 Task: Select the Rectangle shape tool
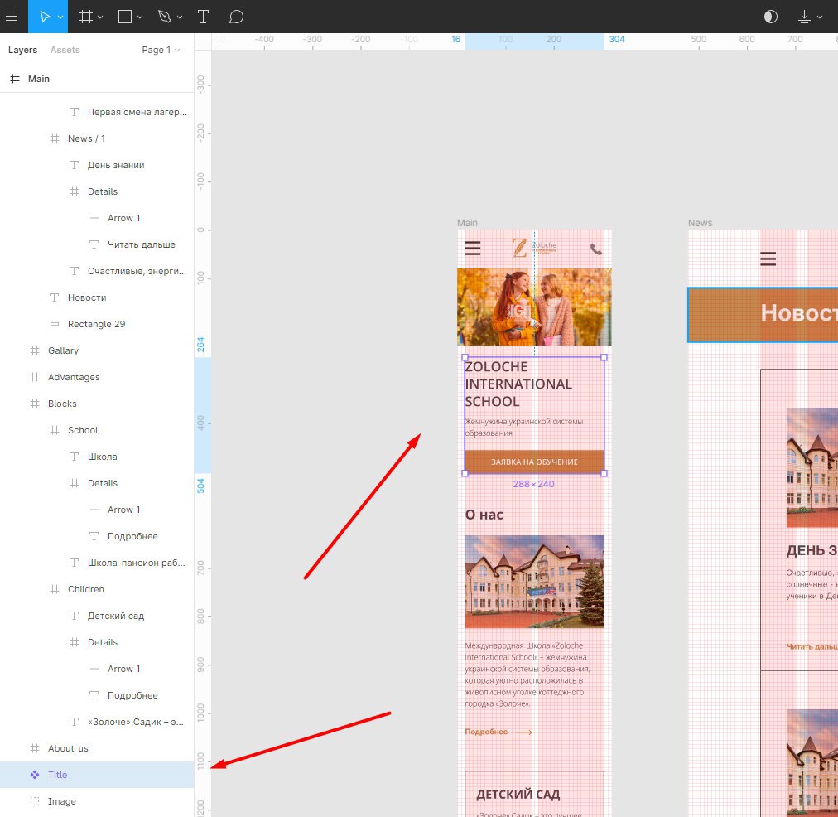click(125, 17)
